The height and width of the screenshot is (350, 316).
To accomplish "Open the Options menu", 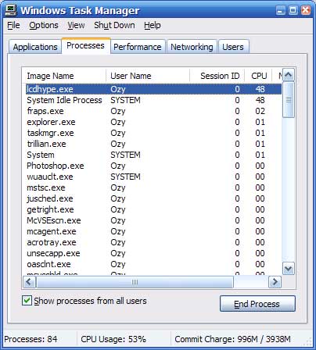I will tap(44, 25).
